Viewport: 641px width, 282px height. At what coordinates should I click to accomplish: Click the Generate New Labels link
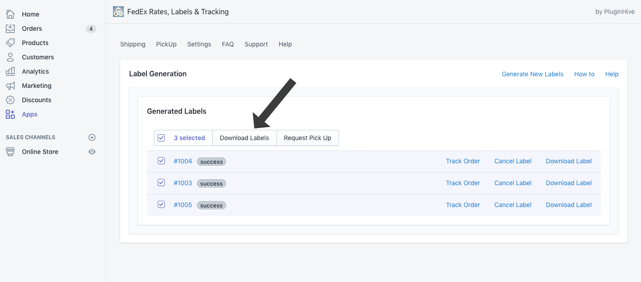532,74
